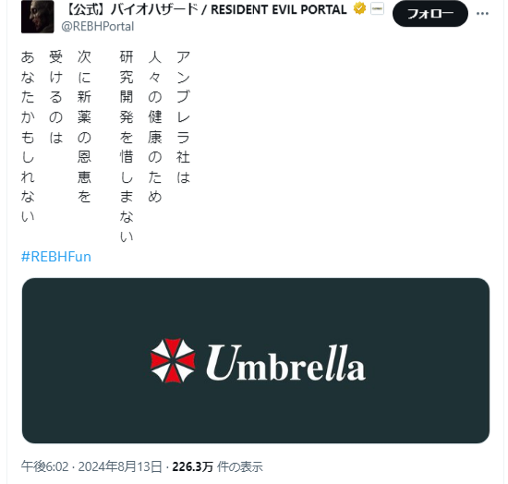Click the フォロー follow button

pyautogui.click(x=430, y=14)
